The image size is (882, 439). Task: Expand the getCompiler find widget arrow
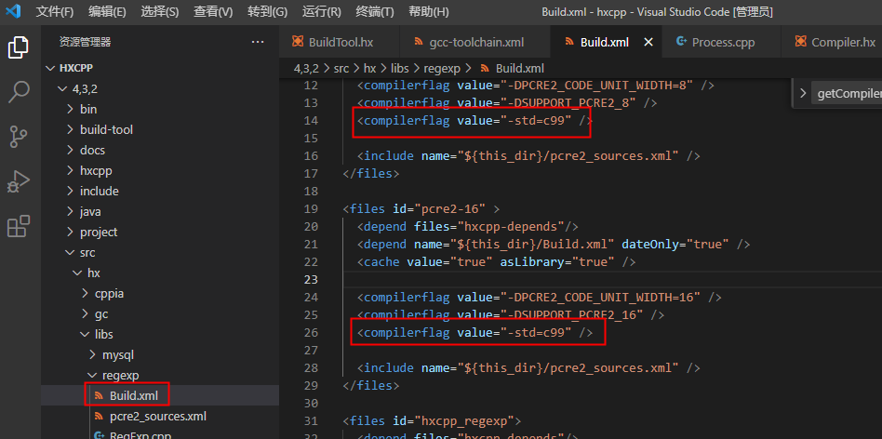click(x=803, y=93)
